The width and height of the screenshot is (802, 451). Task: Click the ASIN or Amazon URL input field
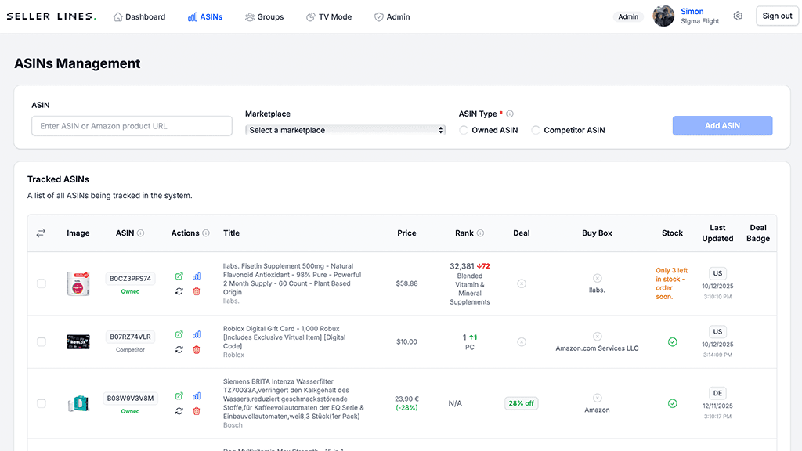coord(132,126)
